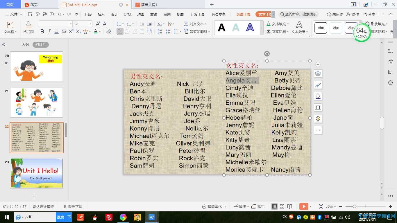Open the Design (设计) tab
397x223 pixels.
pyautogui.click(x=115, y=14)
